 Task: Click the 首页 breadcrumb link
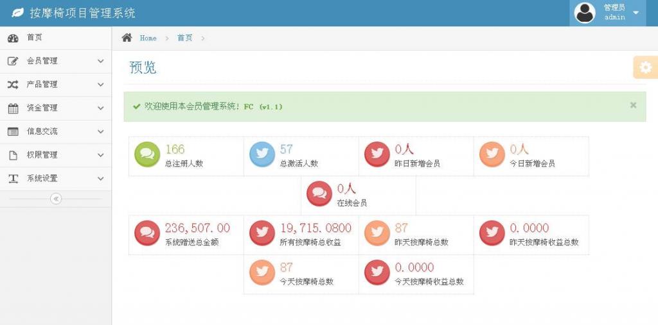[x=184, y=38]
